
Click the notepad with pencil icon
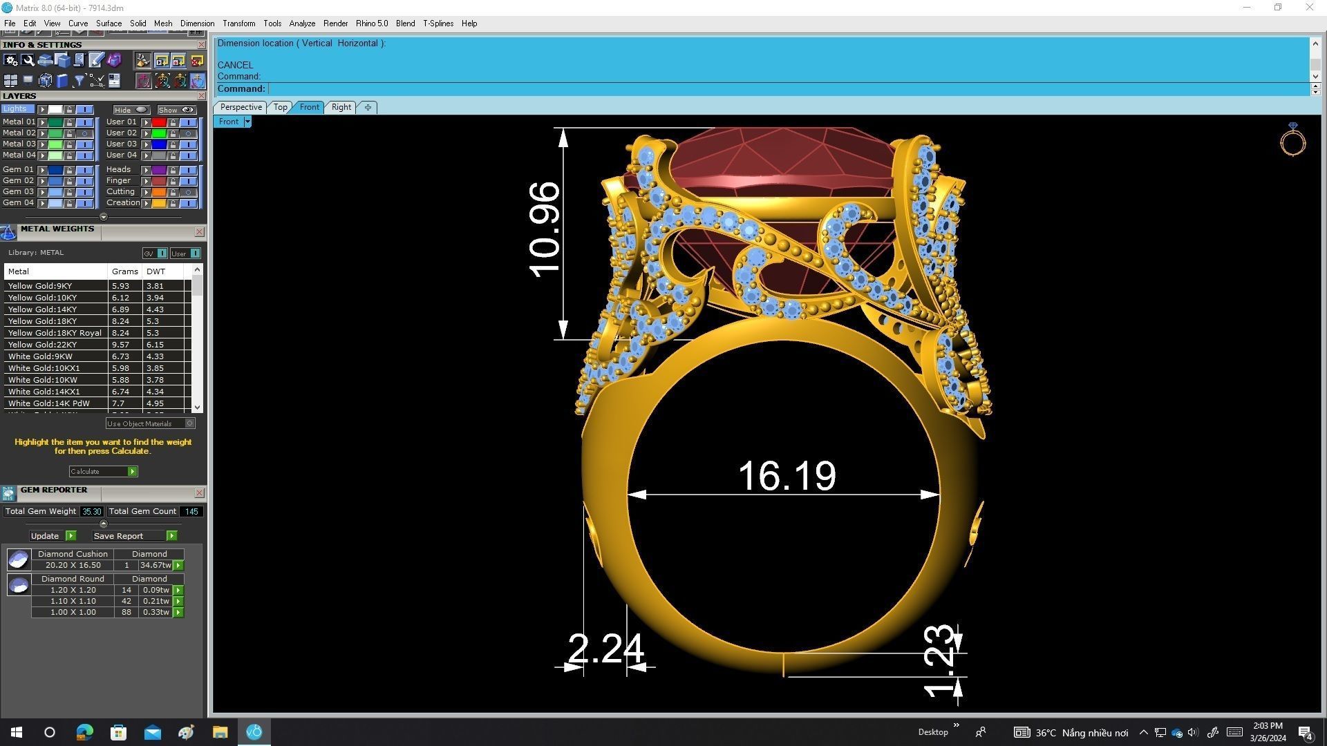click(96, 60)
